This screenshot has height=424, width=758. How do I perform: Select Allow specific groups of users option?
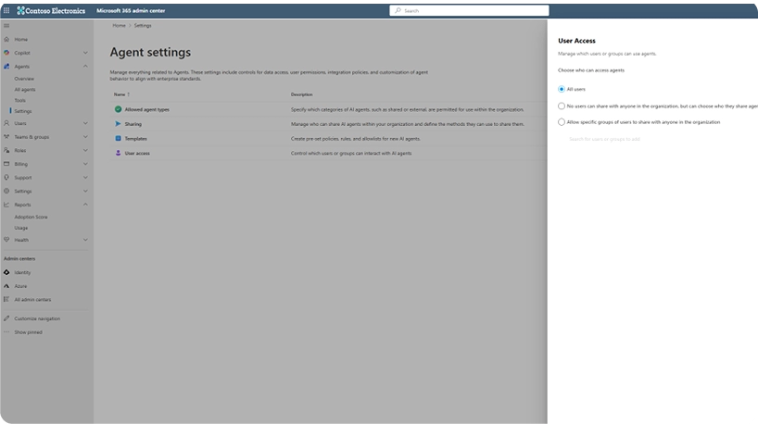562,121
